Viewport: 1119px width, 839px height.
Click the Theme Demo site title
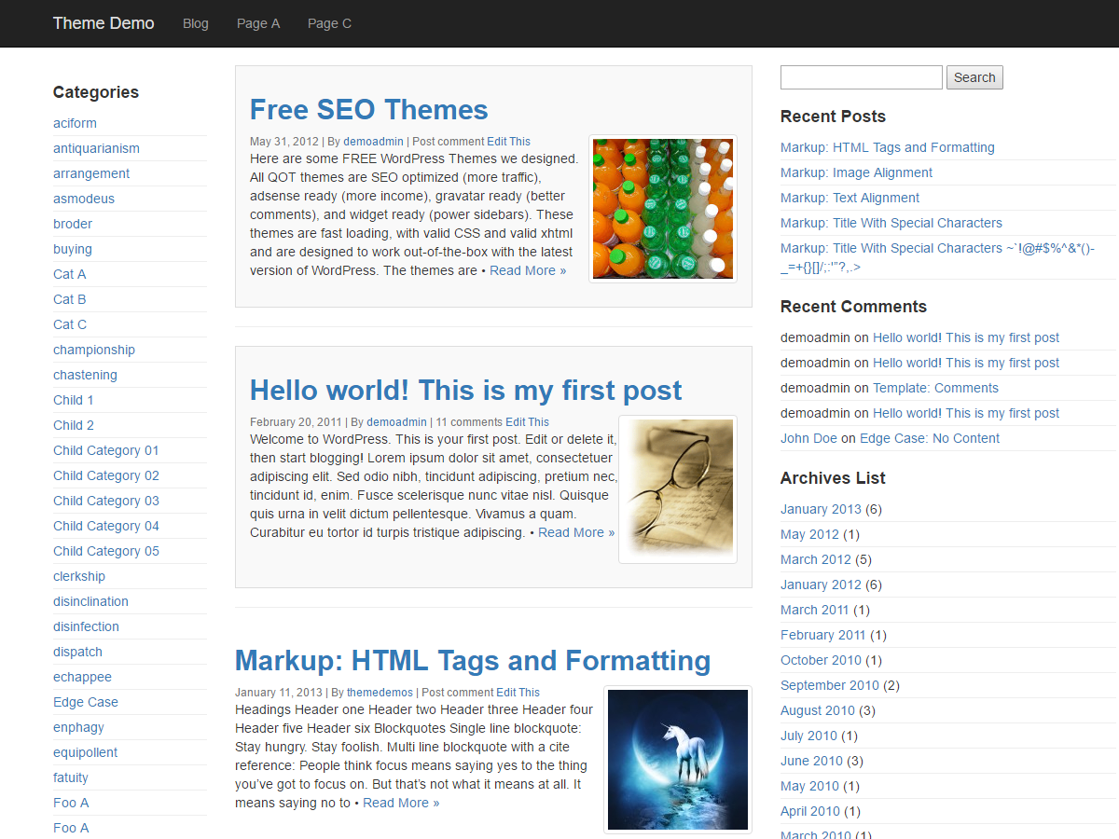tap(103, 23)
